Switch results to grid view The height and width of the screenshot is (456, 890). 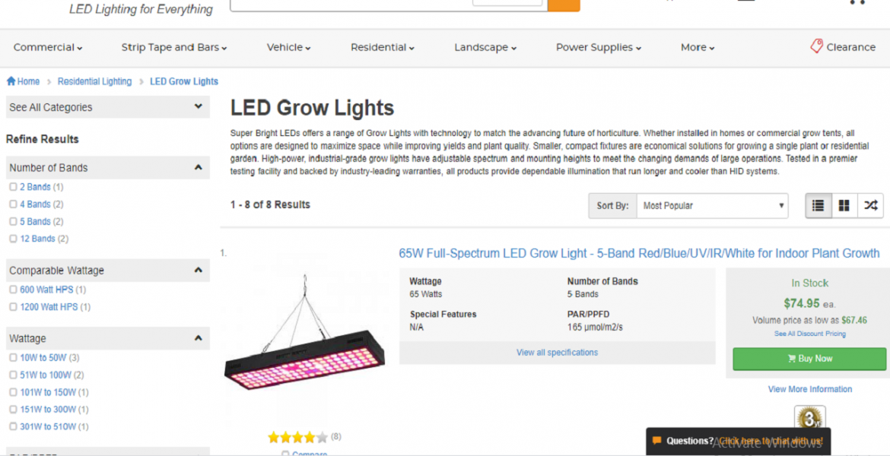[x=844, y=205]
